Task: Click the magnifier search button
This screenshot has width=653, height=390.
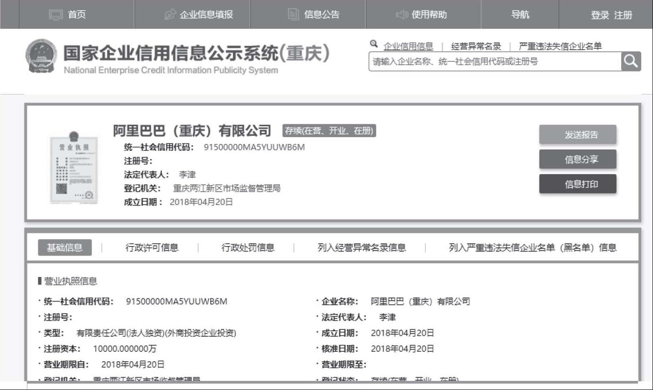Action: click(631, 61)
